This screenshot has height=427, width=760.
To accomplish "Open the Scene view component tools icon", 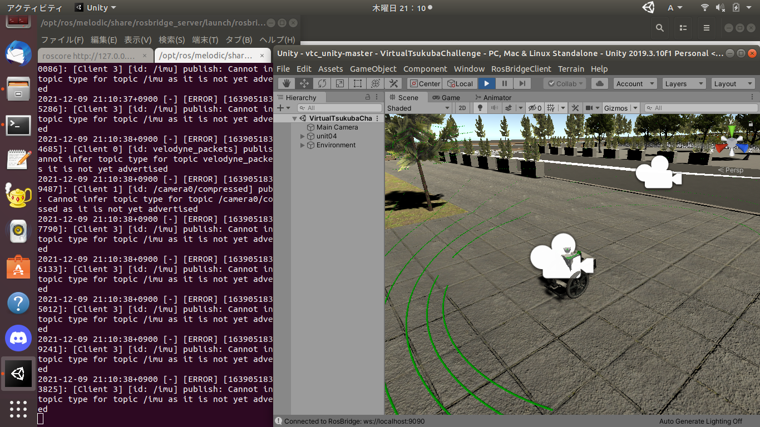I will click(x=575, y=108).
